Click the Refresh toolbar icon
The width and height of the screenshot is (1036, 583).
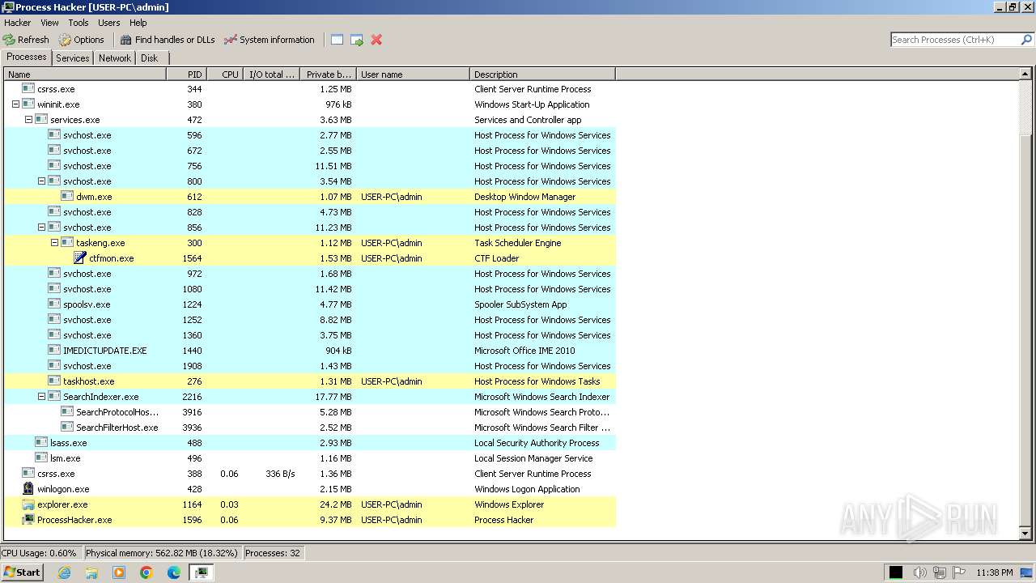tap(9, 39)
